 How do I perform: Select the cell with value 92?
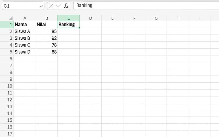[47, 38]
